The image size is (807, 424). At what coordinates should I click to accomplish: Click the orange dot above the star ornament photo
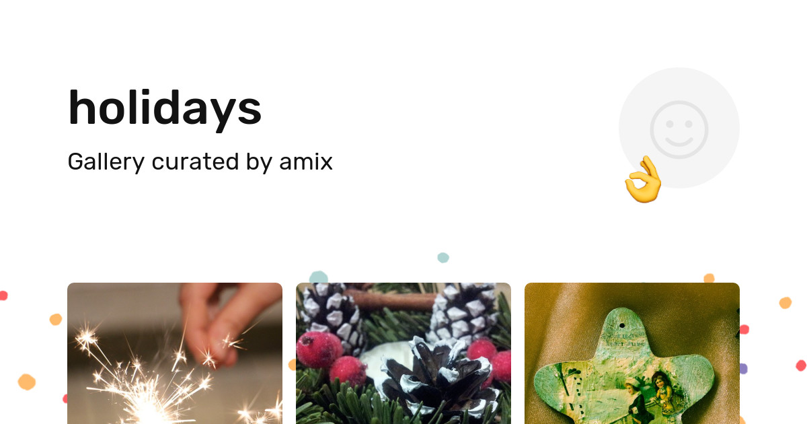(709, 278)
